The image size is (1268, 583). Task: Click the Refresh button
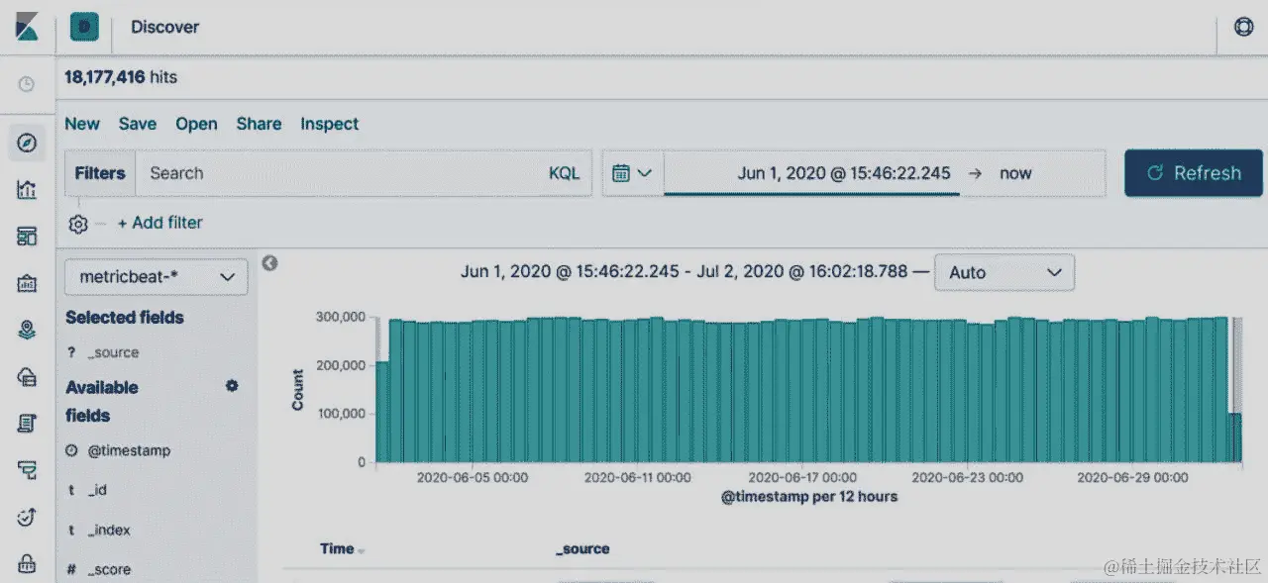pos(1194,173)
